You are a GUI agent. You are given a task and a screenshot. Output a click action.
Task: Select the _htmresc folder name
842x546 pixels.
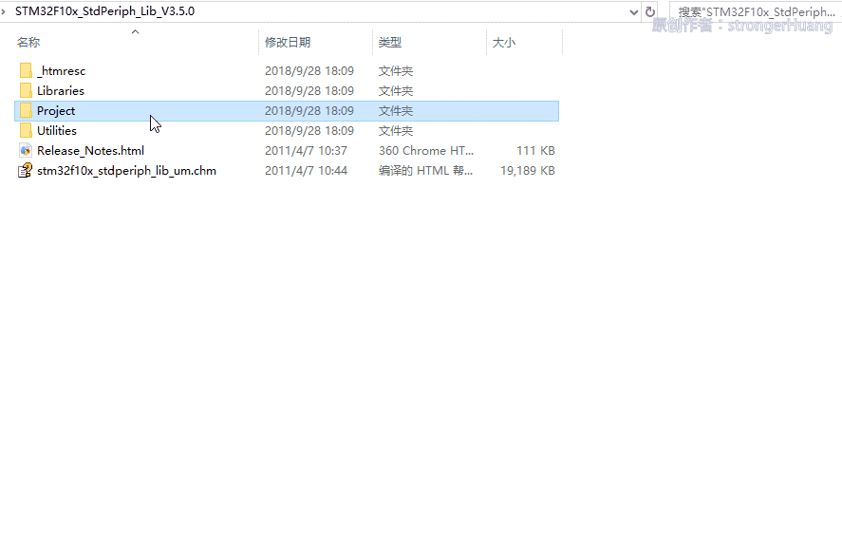(x=61, y=71)
